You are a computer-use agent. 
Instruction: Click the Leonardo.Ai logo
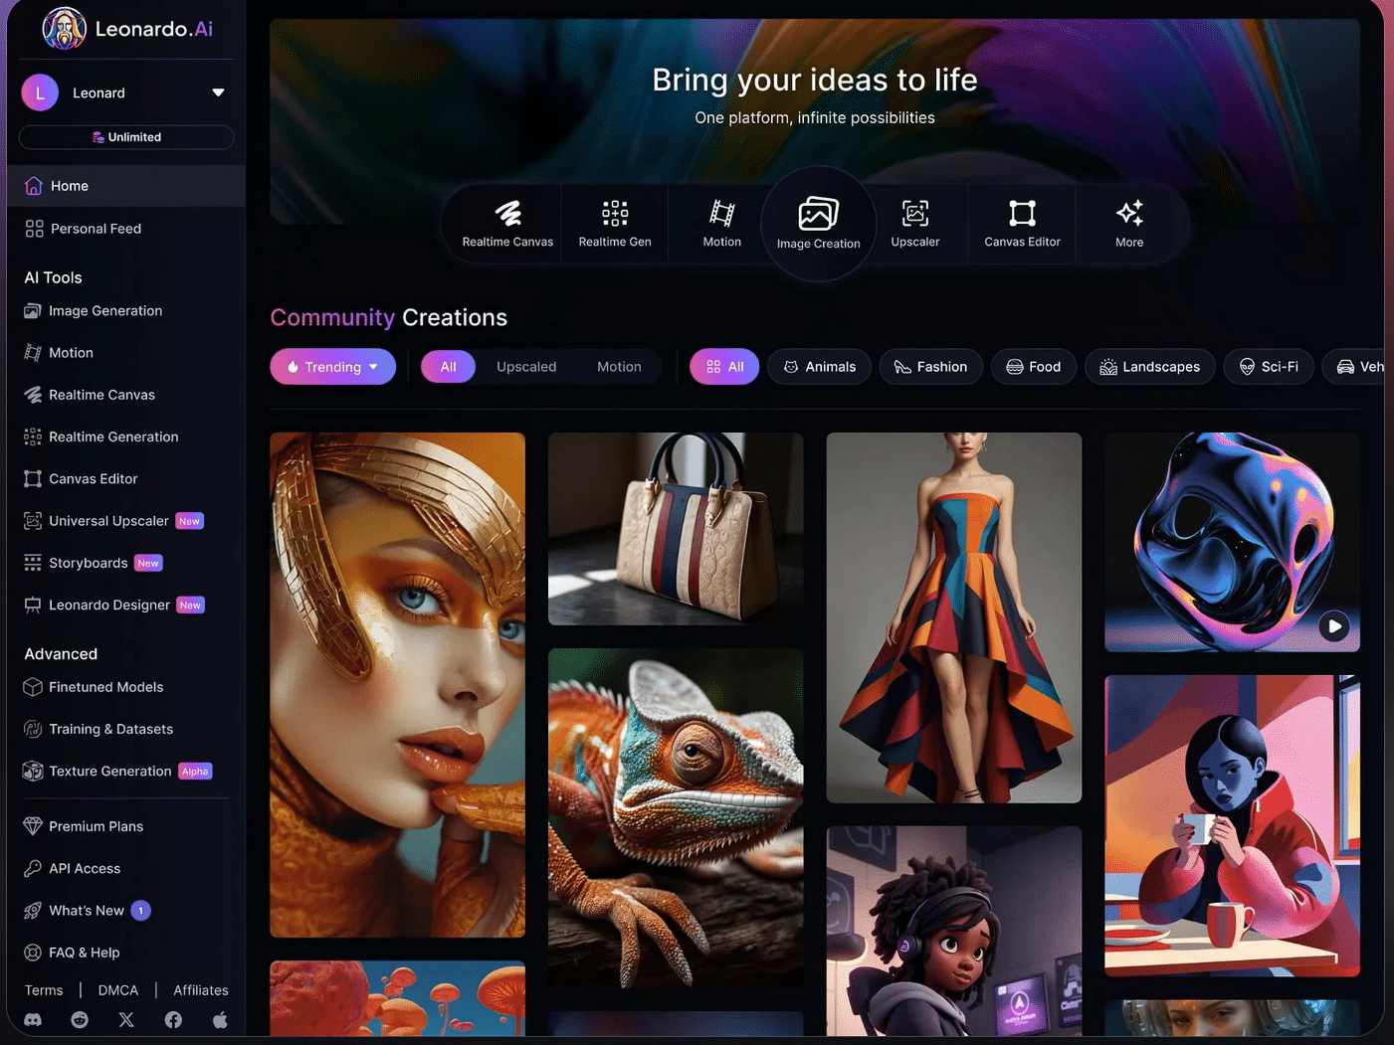pyautogui.click(x=127, y=29)
